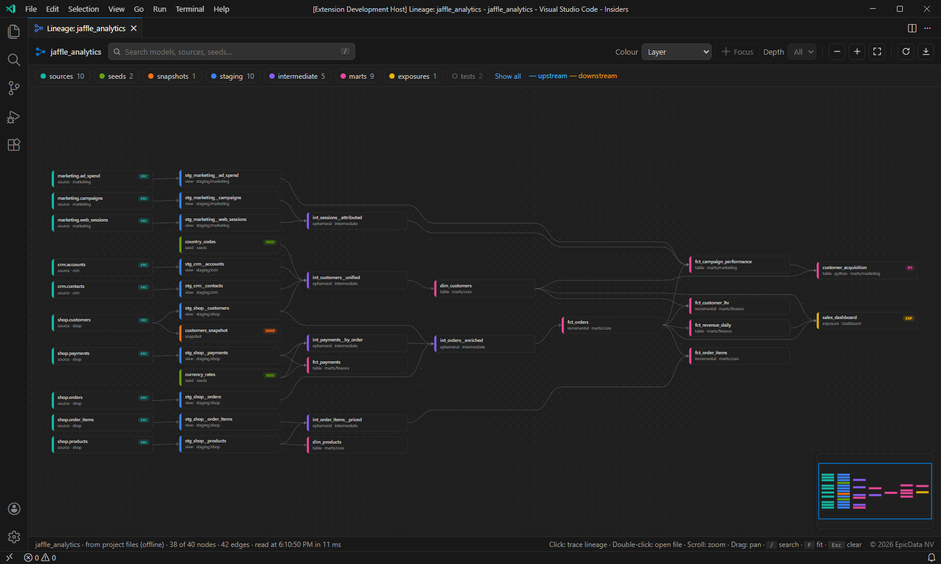Click the refresh lineage icon
Viewport: 941px width, 564px height.
pyautogui.click(x=906, y=52)
